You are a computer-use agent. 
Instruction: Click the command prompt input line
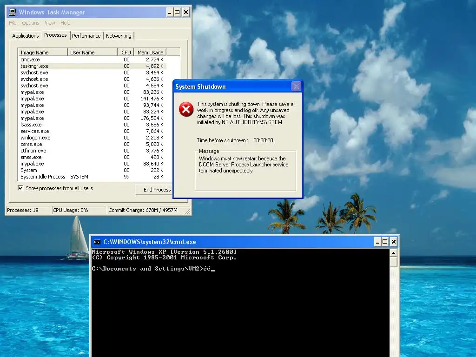pos(153,269)
